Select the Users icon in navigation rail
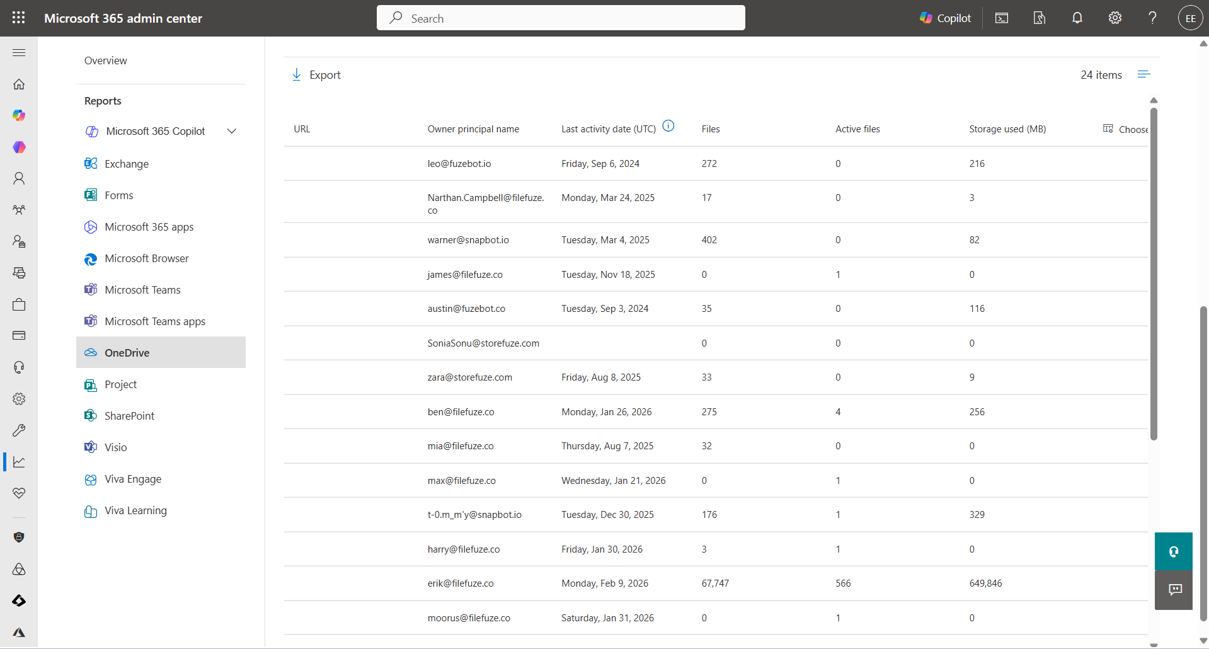 pyautogui.click(x=19, y=178)
